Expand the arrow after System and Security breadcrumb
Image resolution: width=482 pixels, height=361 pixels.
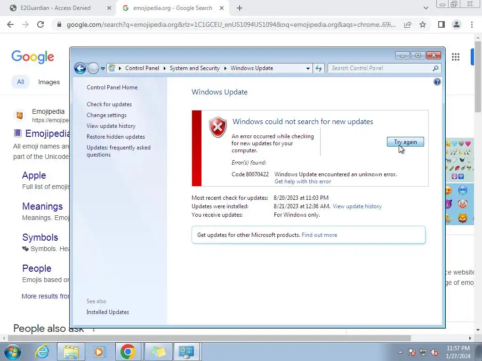point(225,68)
